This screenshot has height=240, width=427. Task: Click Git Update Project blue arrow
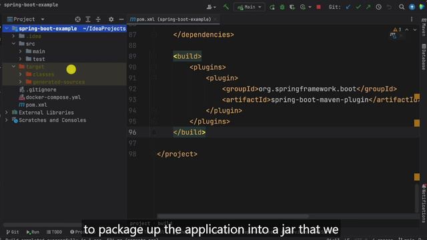pyautogui.click(x=348, y=7)
